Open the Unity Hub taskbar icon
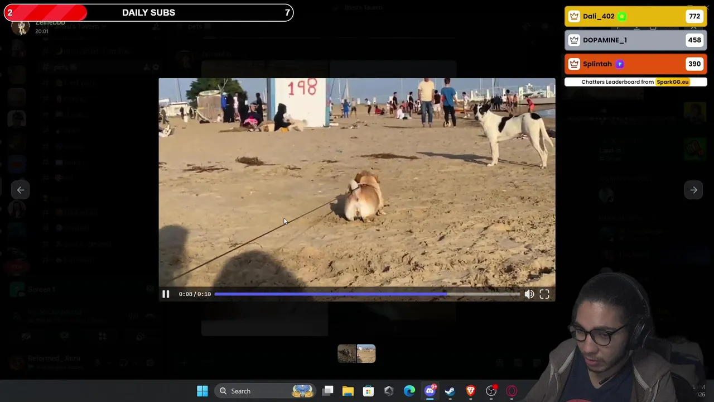Screen dimensions: 714x402 pyautogui.click(x=389, y=391)
